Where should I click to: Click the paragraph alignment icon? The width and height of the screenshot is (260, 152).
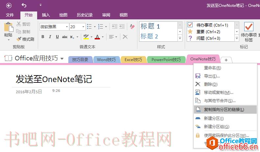tap(111, 37)
